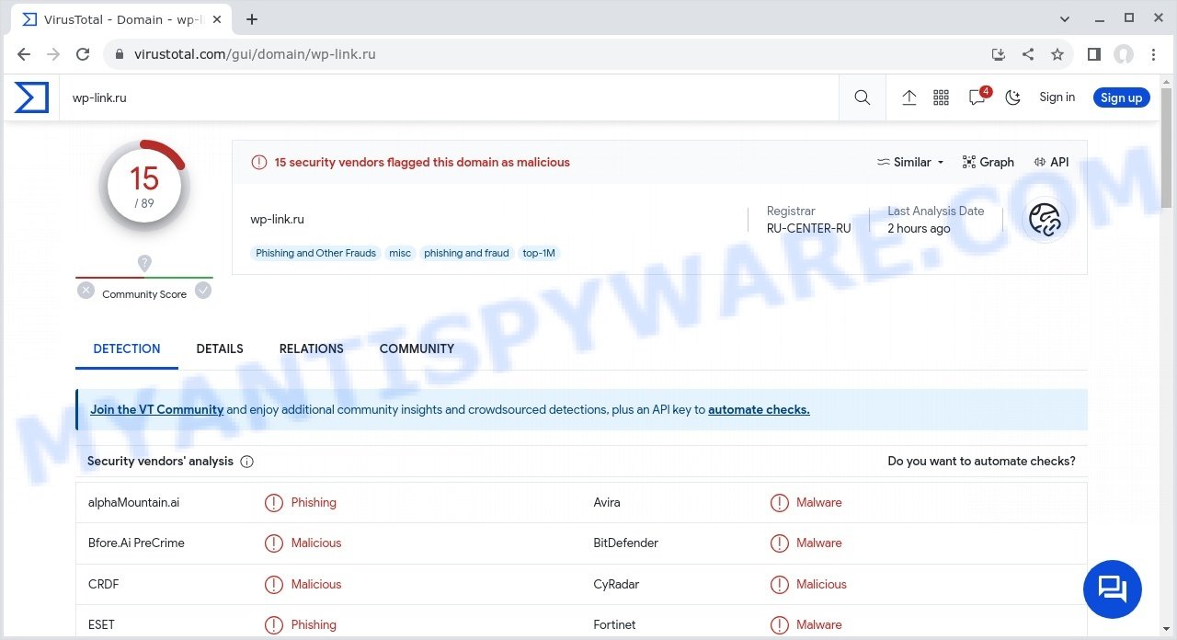Follow the Join the VT Community link
The height and width of the screenshot is (640, 1177).
click(x=157, y=410)
